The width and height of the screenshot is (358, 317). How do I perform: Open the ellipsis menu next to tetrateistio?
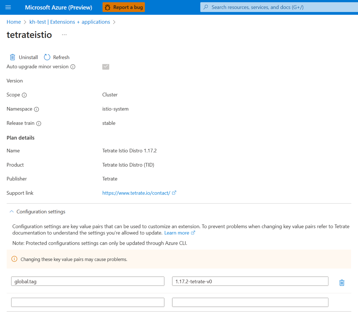tap(64, 34)
